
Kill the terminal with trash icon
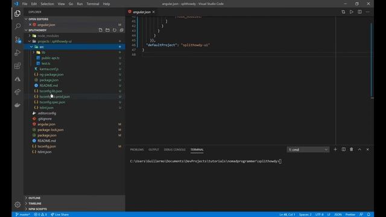click(x=352, y=149)
